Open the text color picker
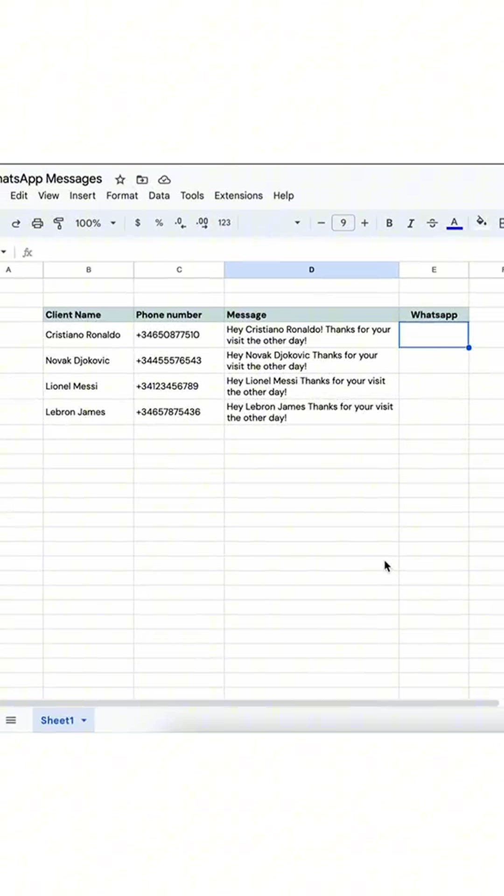Image resolution: width=504 pixels, height=896 pixels. pyautogui.click(x=454, y=224)
